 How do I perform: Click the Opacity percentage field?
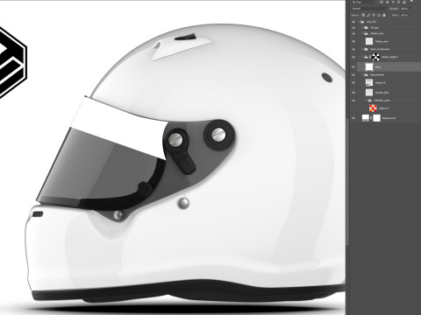coord(404,9)
